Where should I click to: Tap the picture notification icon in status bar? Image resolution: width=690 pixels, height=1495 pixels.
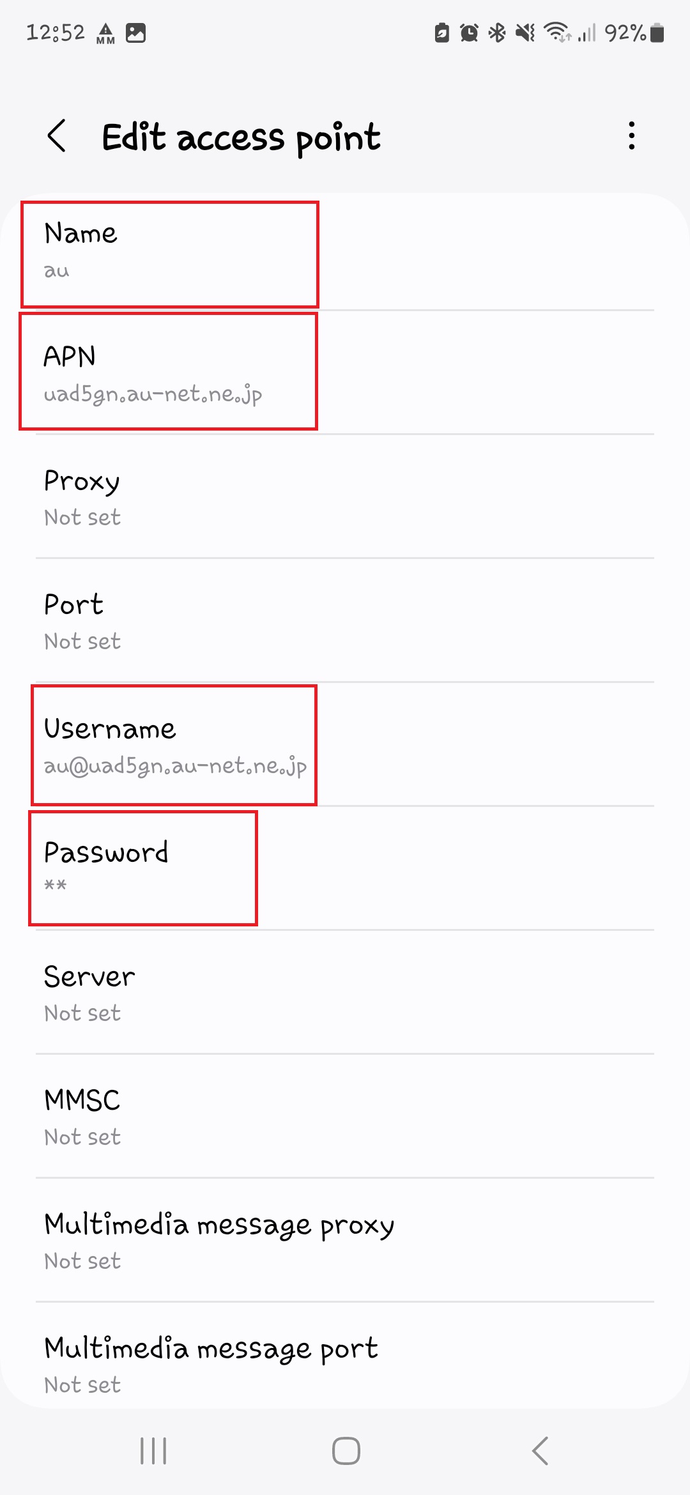coord(135,33)
